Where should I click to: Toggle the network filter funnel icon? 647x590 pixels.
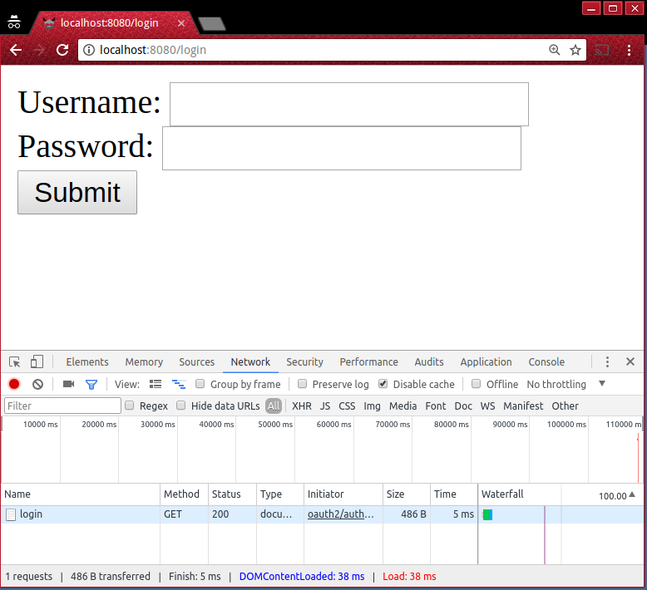[91, 385]
